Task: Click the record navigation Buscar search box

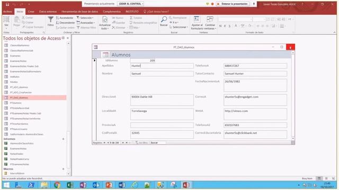Action: [x=158, y=142]
